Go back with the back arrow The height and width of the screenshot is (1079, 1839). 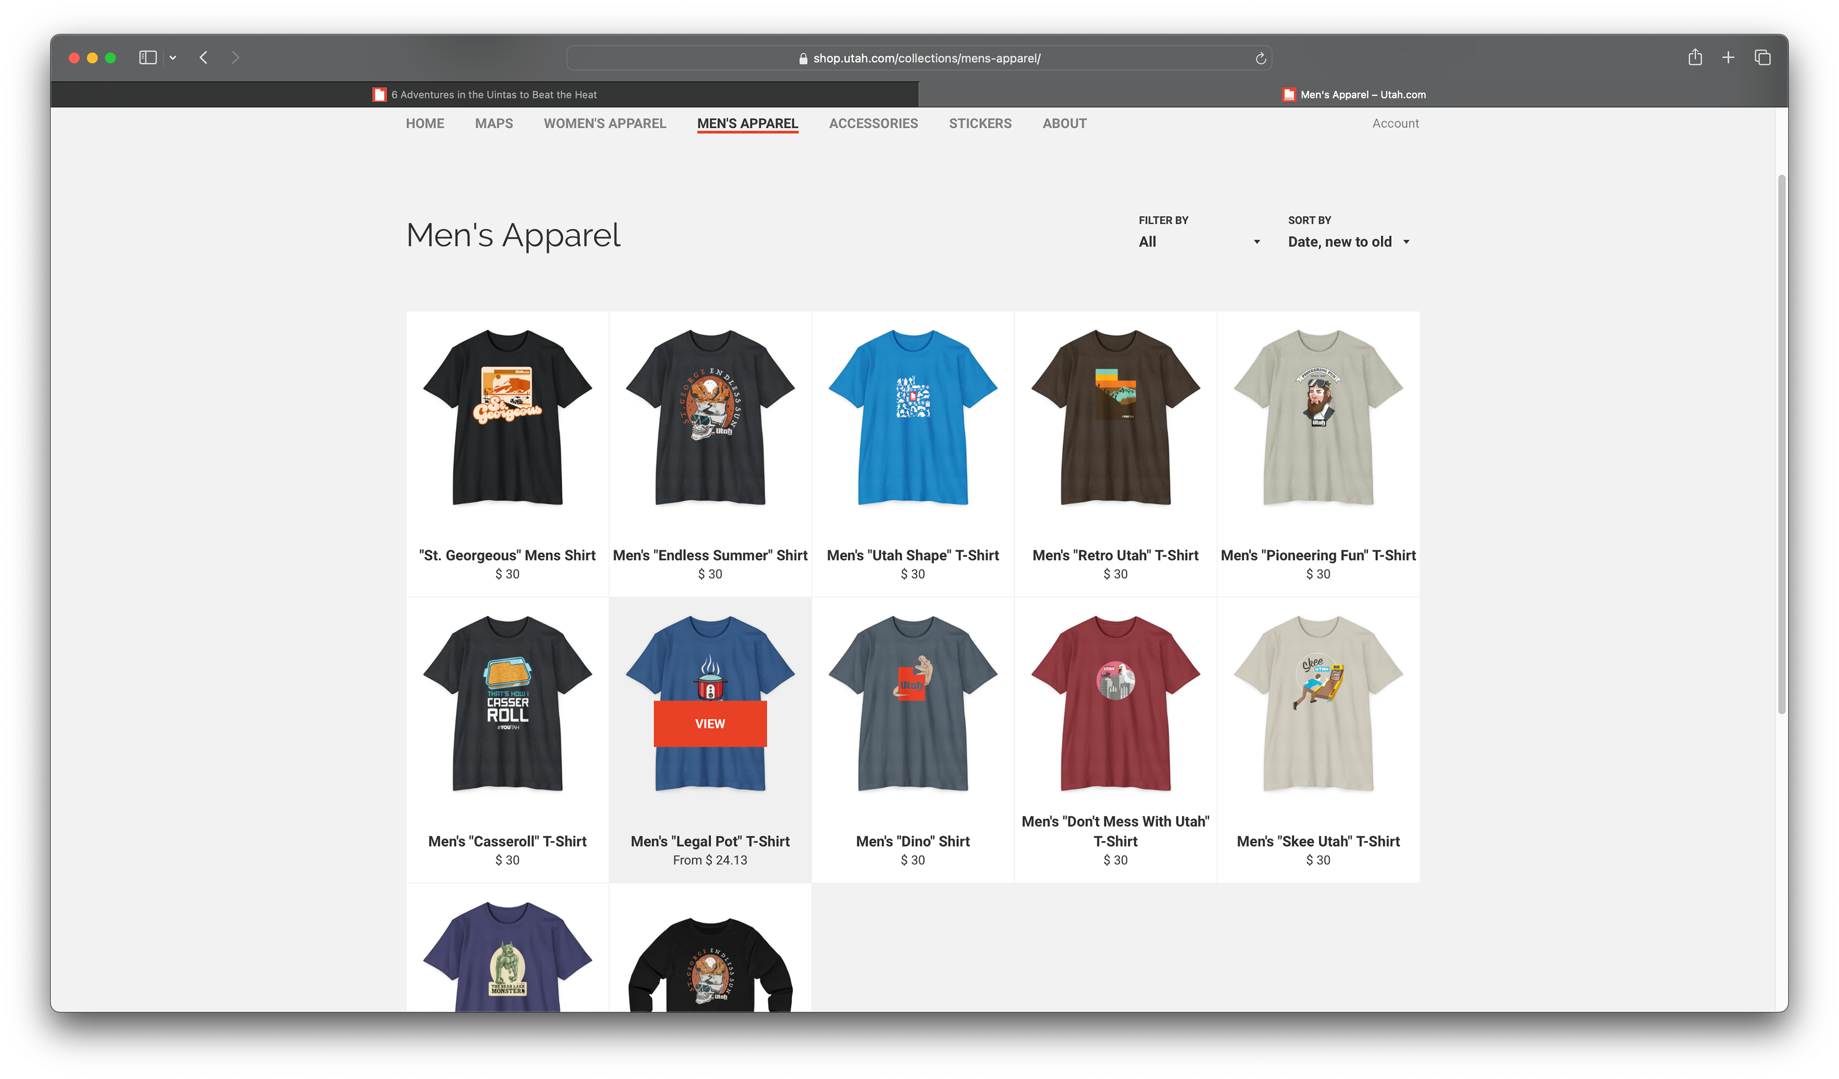coord(204,57)
